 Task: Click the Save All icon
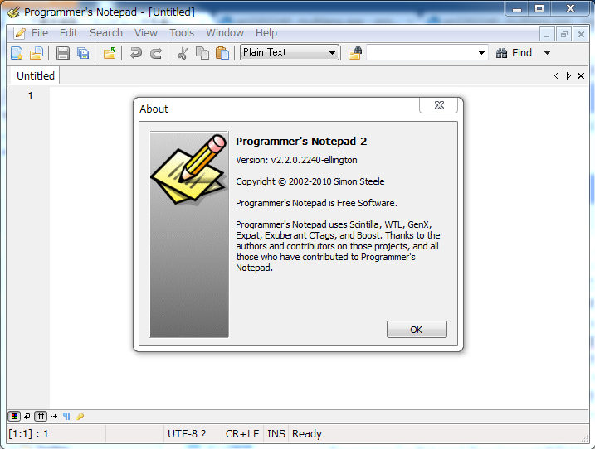point(83,53)
